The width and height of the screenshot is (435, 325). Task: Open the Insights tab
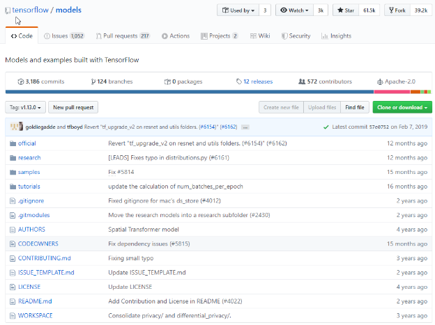coord(336,36)
